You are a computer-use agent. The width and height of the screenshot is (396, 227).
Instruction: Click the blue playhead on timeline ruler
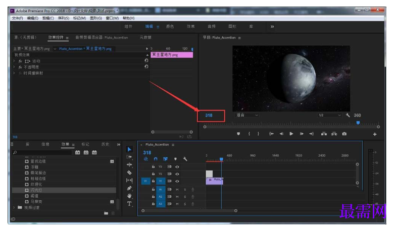(x=221, y=159)
